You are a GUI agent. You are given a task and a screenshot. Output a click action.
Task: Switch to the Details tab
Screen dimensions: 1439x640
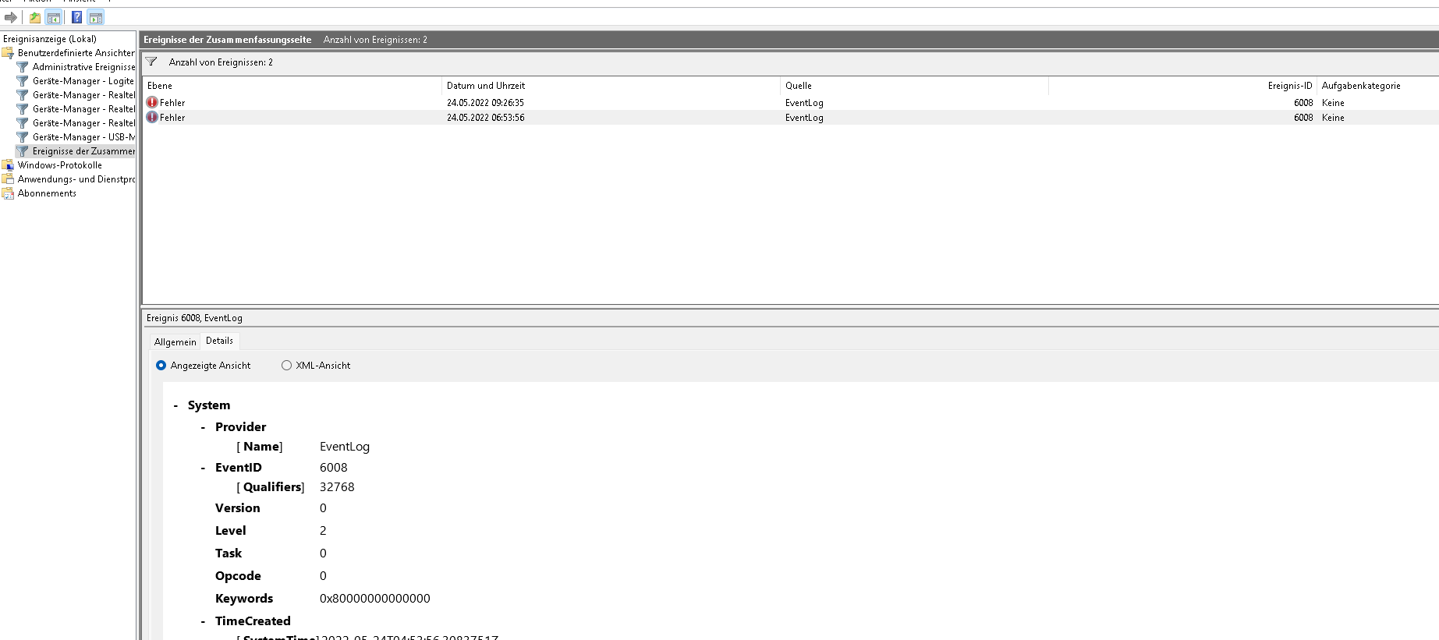(x=219, y=341)
